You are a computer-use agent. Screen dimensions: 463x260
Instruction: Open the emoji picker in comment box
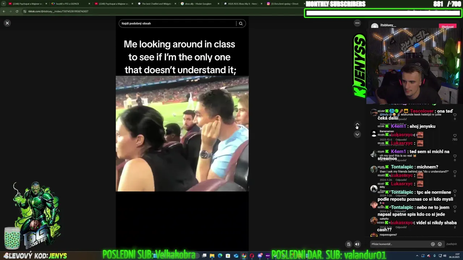click(440, 244)
